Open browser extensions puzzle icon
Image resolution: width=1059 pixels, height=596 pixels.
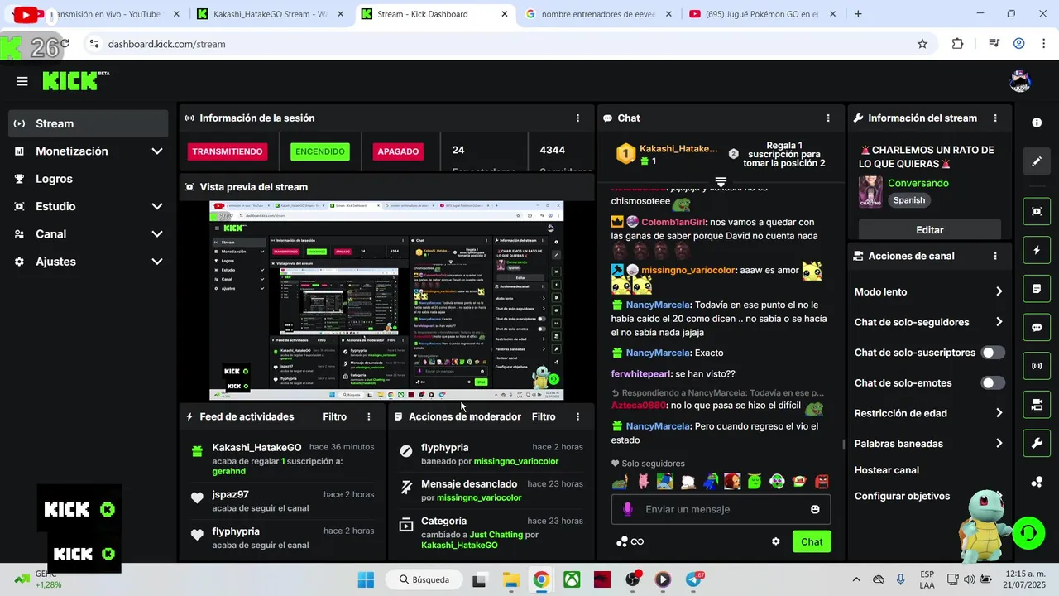tap(957, 44)
